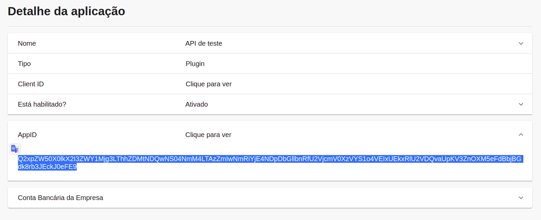The height and width of the screenshot is (220, 541).
Task: Click the Detalhe da aplicação heading
Action: click(67, 11)
